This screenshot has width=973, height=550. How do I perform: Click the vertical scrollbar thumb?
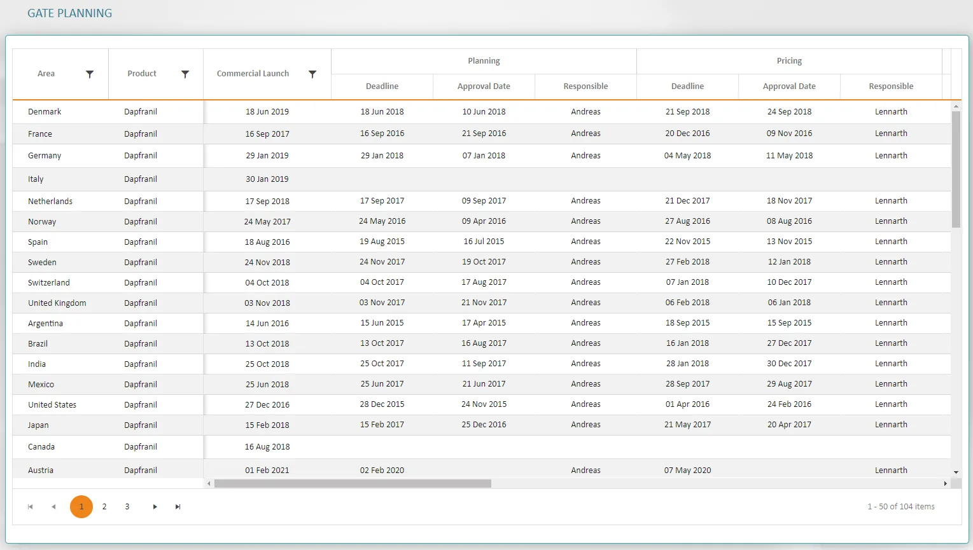click(956, 169)
